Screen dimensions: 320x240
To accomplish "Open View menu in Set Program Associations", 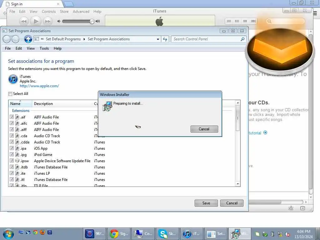I will [31, 48].
